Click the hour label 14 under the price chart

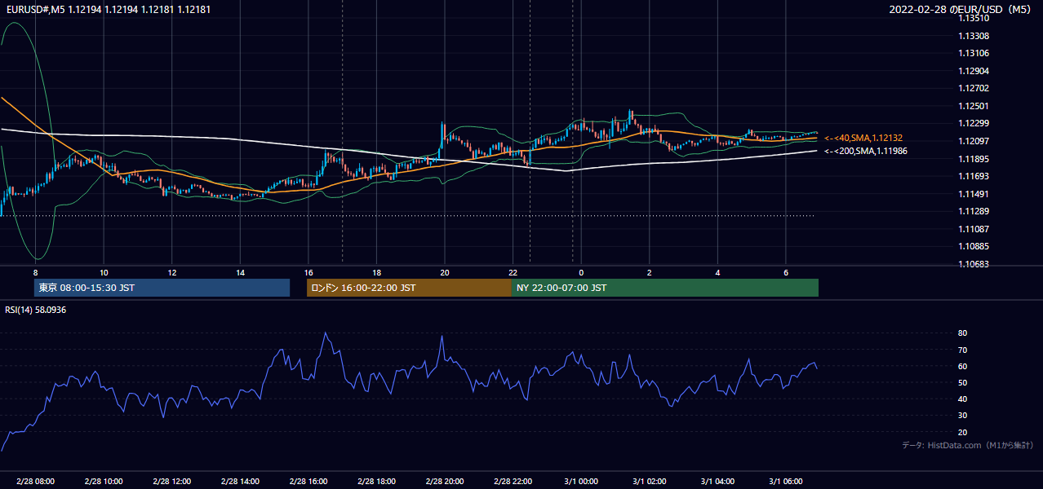(x=240, y=272)
